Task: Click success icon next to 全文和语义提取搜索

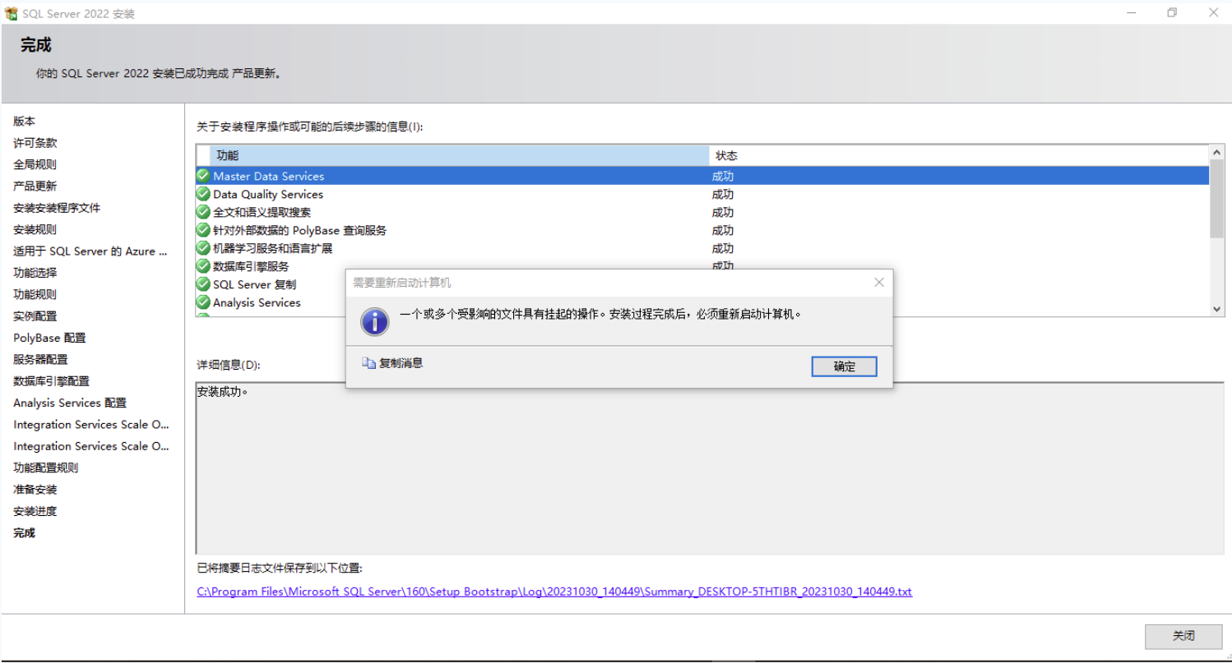Action: [x=203, y=212]
